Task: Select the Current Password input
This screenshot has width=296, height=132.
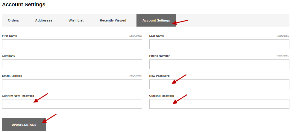Action: coord(219,104)
